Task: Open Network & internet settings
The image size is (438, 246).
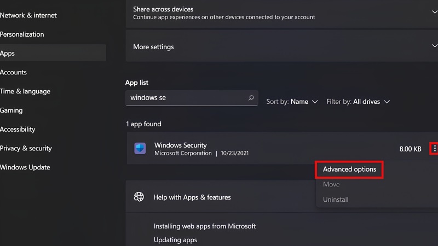Action: pos(28,15)
